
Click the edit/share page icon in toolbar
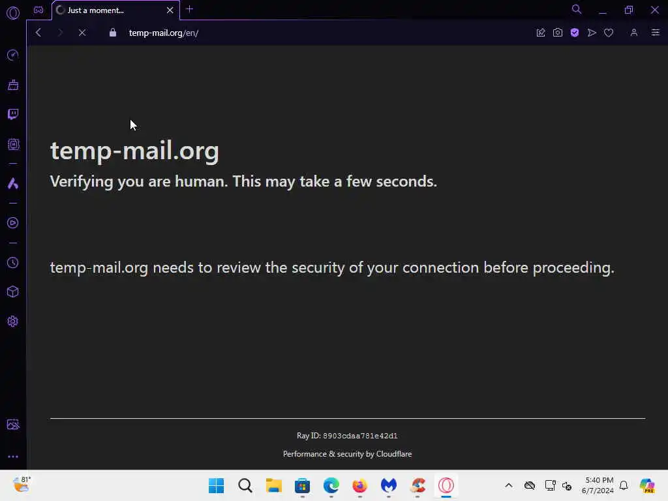[x=541, y=33]
